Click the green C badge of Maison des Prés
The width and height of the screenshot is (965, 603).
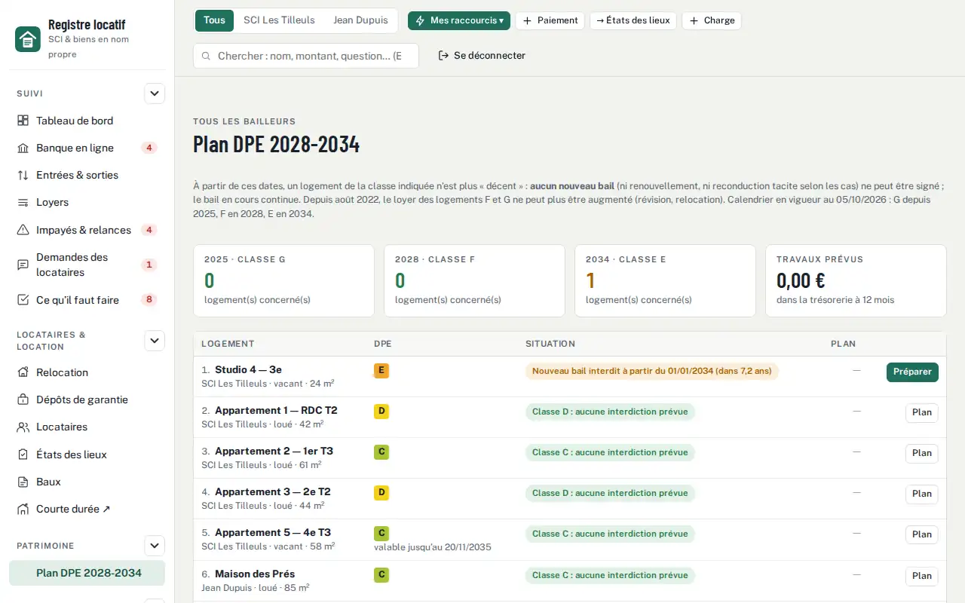click(381, 575)
